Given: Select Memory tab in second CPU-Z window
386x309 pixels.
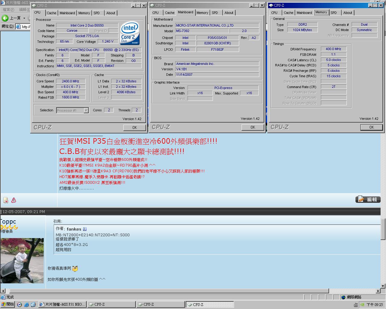Looking at the screenshot, I should 202,13.
